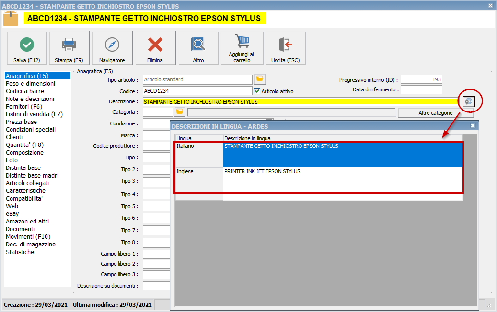Click the Categoria code field
497x312 pixels.
[x=158, y=112]
